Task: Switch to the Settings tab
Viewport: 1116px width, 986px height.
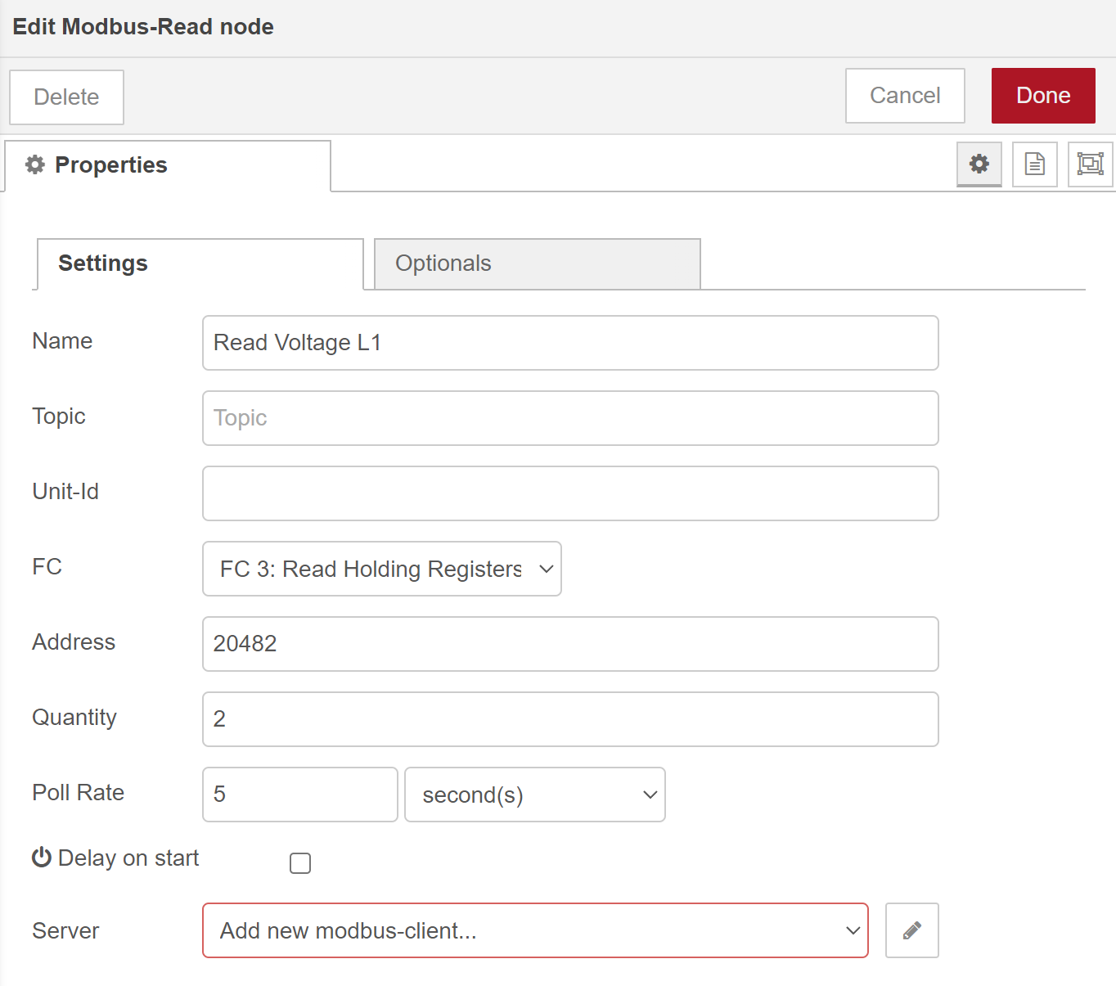Action: (199, 263)
